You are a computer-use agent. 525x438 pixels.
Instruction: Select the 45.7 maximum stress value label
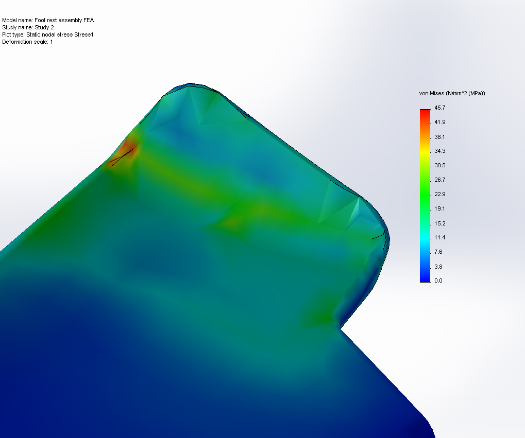tap(438, 108)
